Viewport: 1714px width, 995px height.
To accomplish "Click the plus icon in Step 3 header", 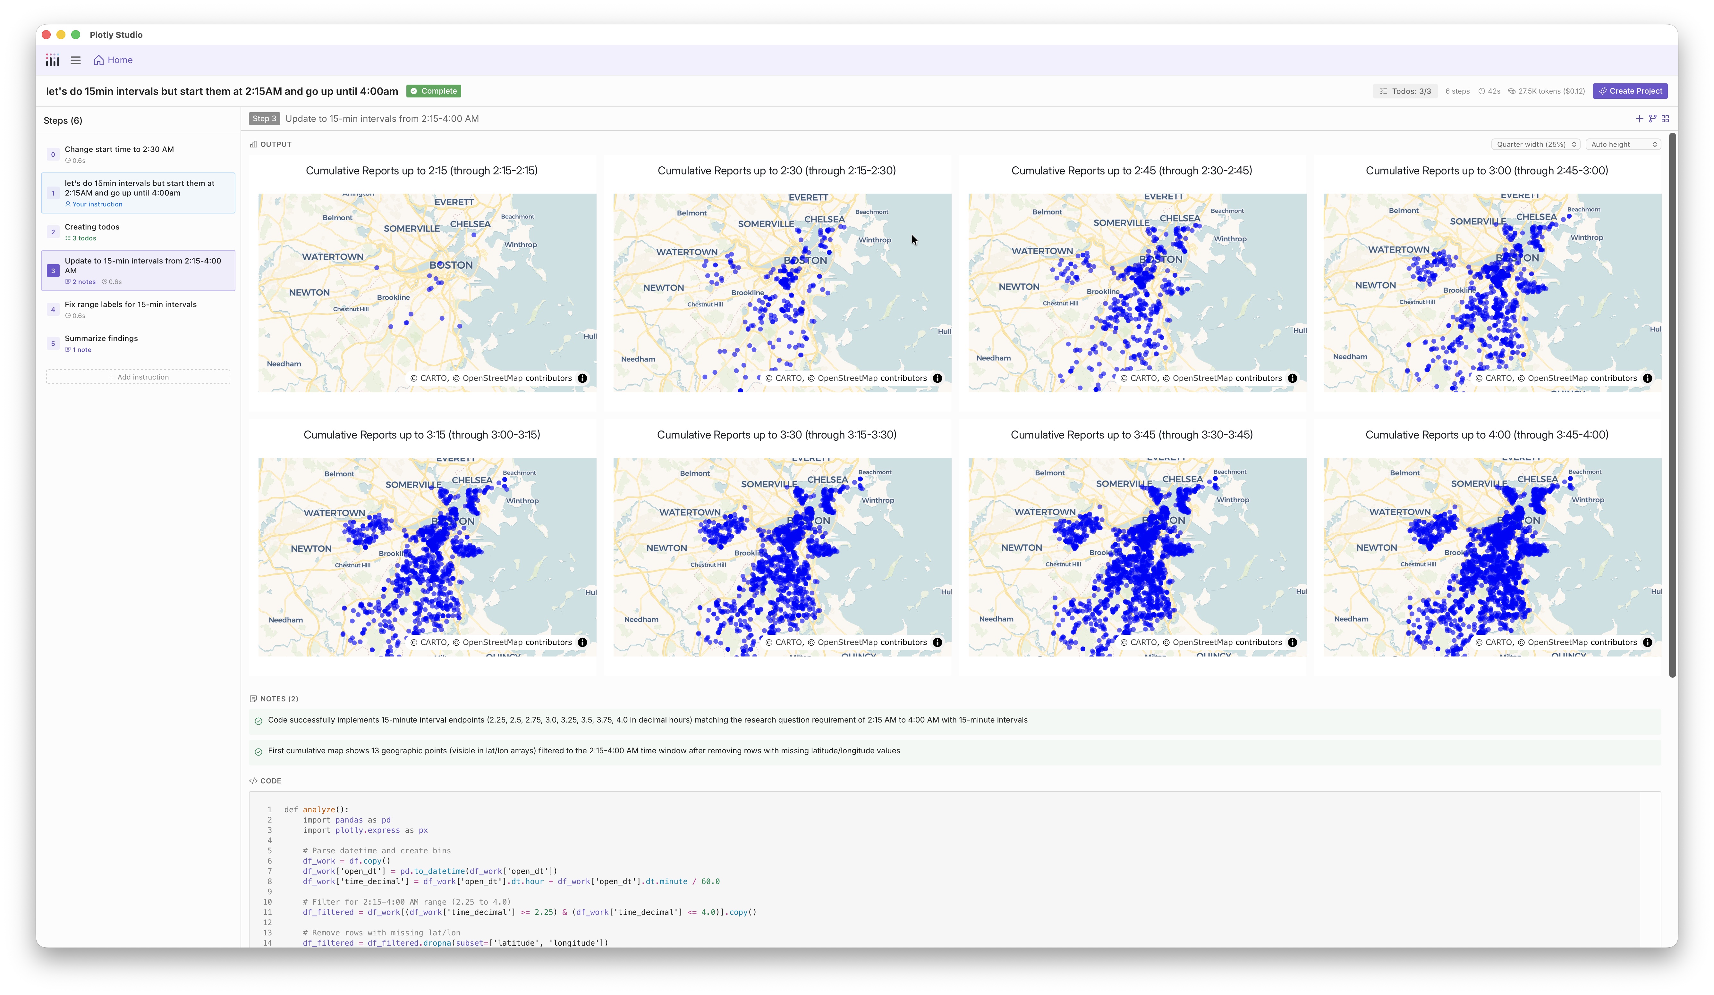I will (1639, 119).
